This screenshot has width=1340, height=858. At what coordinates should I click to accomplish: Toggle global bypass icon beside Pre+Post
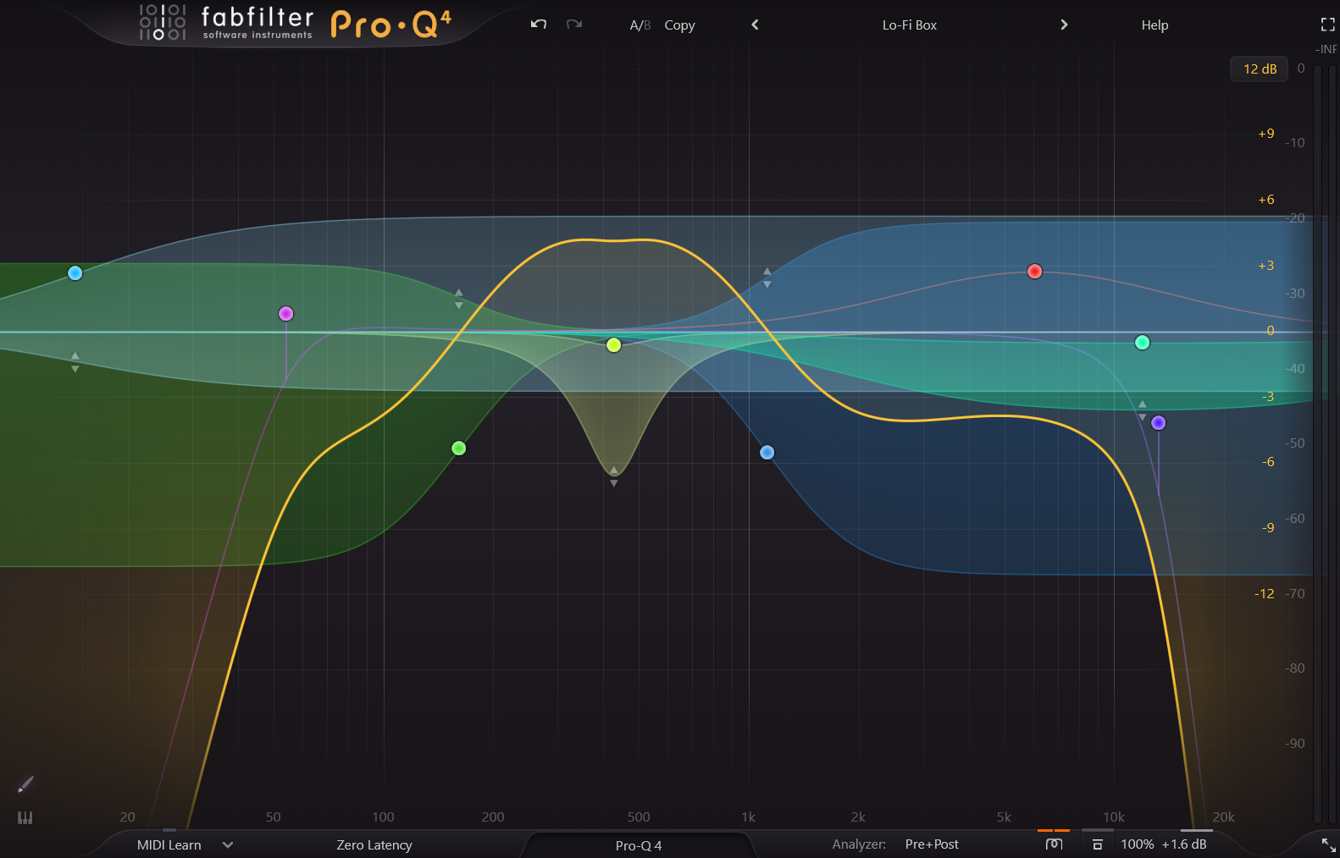coord(1054,844)
